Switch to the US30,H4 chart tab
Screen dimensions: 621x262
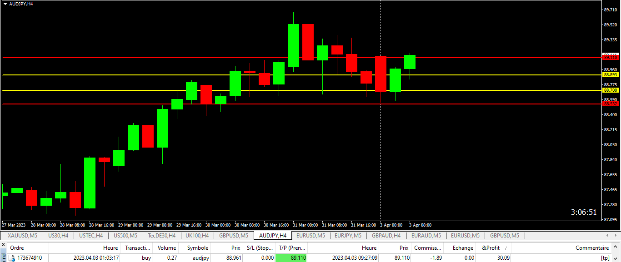(x=58, y=236)
